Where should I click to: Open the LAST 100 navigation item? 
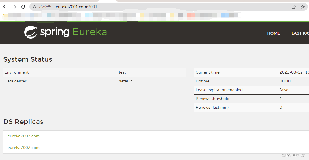(x=300, y=33)
